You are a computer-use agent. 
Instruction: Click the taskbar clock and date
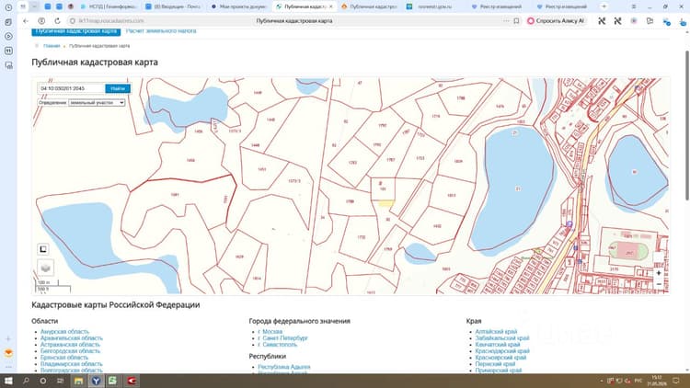[x=657, y=381]
